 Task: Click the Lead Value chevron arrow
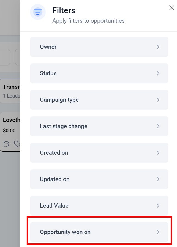158,206
